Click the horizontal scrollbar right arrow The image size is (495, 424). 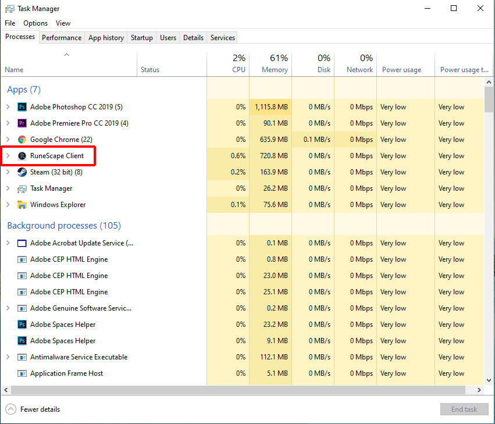coord(479,390)
